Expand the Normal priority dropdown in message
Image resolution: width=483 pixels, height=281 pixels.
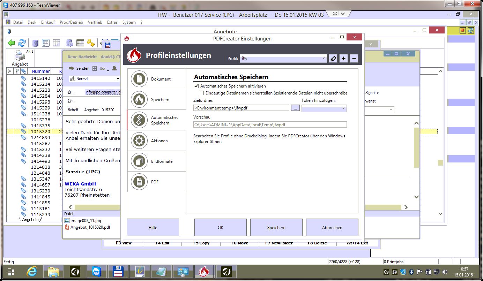pyautogui.click(x=95, y=79)
